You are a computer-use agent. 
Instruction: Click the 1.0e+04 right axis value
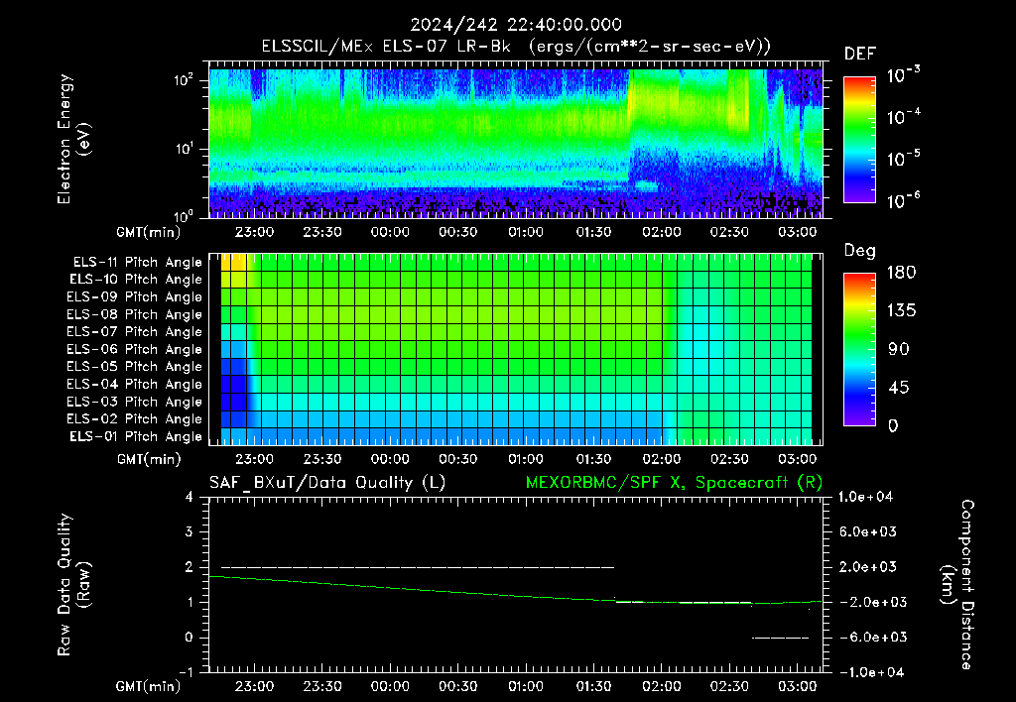pos(865,498)
